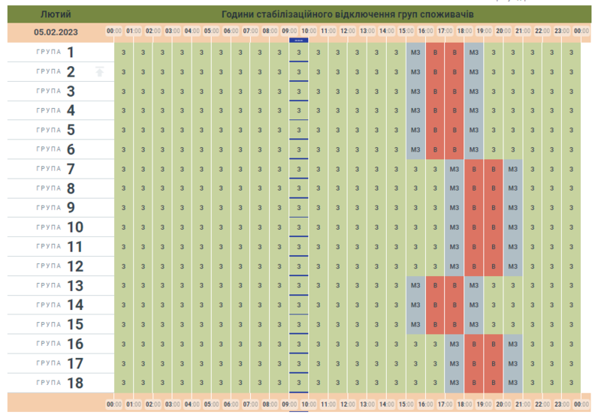Click gray МЗ cell for Група 10 at 17:00
Image resolution: width=601 pixels, height=418 pixels.
click(454, 227)
